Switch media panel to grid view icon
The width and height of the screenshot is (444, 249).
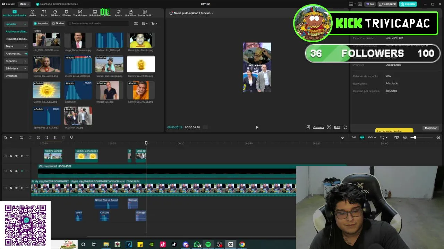(x=136, y=24)
